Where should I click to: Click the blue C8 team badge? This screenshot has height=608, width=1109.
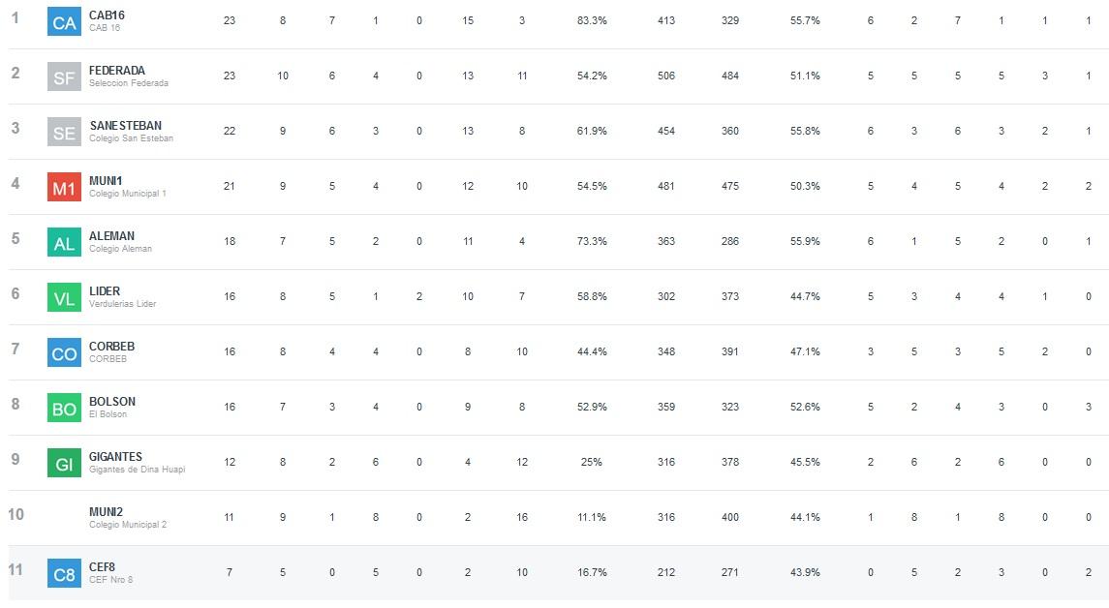(64, 573)
